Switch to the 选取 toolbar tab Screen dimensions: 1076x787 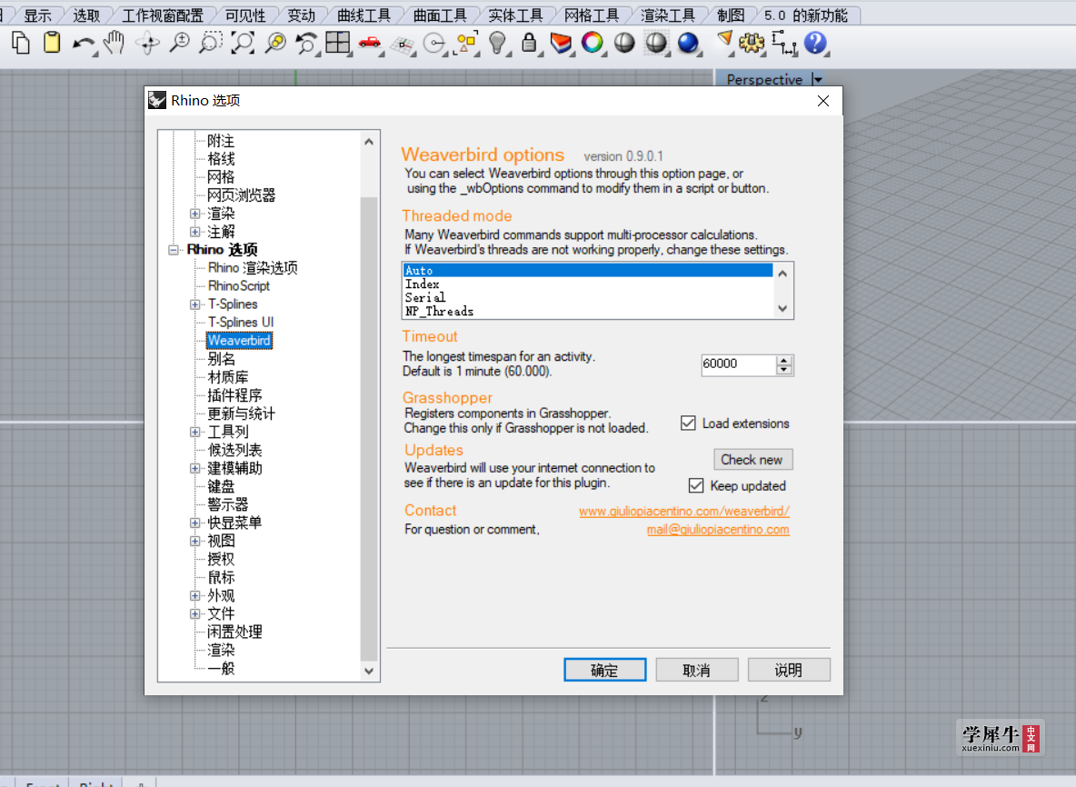pos(87,15)
